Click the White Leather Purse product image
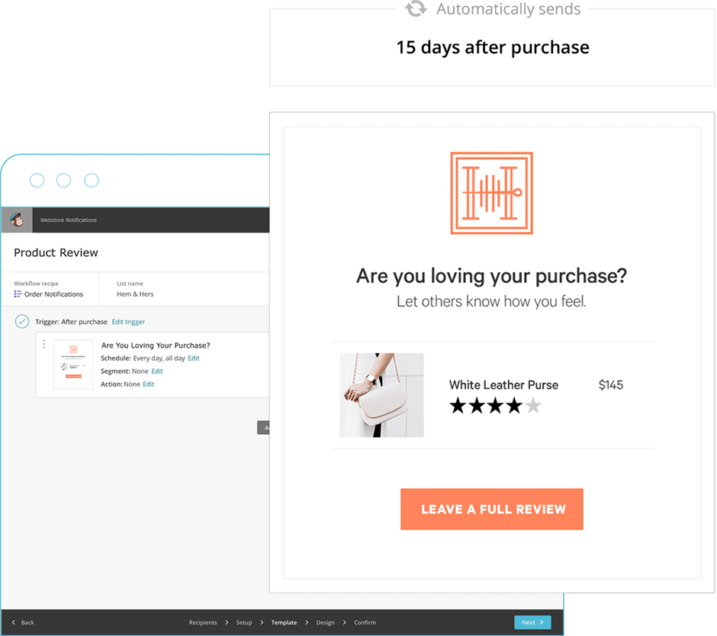This screenshot has height=636, width=717. coord(381,395)
